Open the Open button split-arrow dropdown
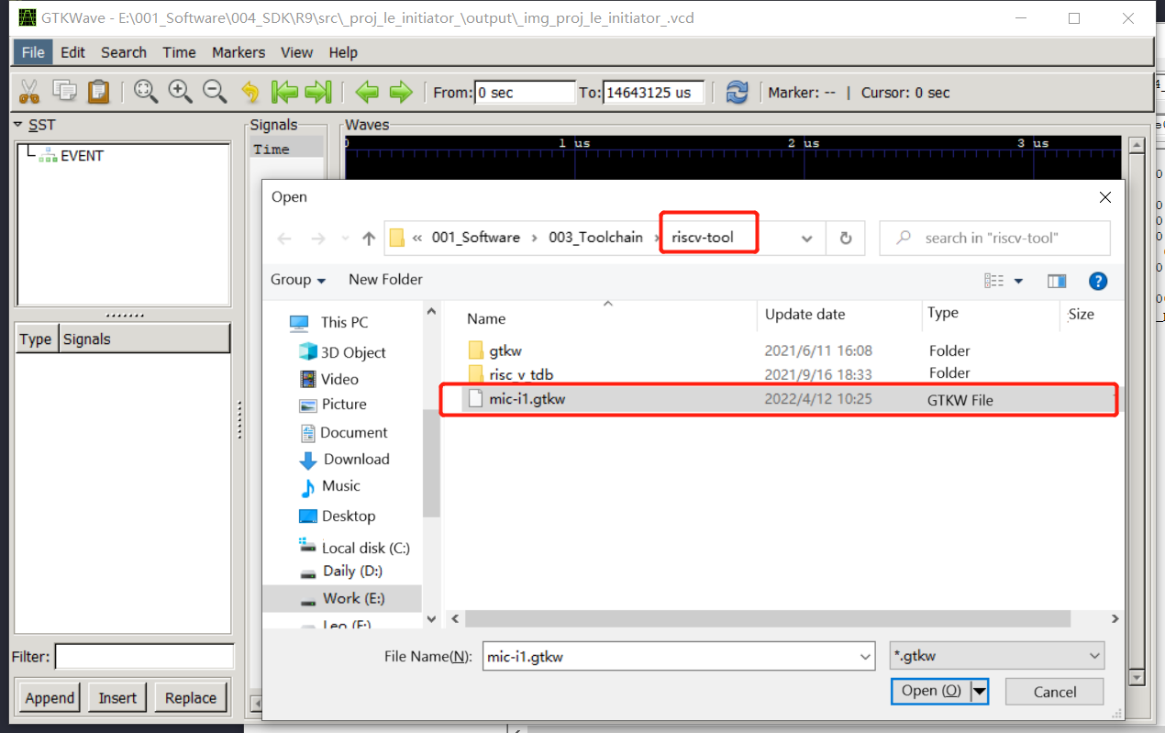Screen dimensions: 1165x733 (x=980, y=691)
